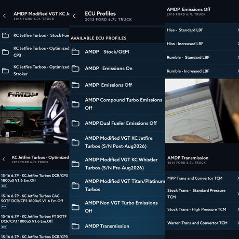Expand Rumble - Increased LBF chevron

tap(238, 71)
